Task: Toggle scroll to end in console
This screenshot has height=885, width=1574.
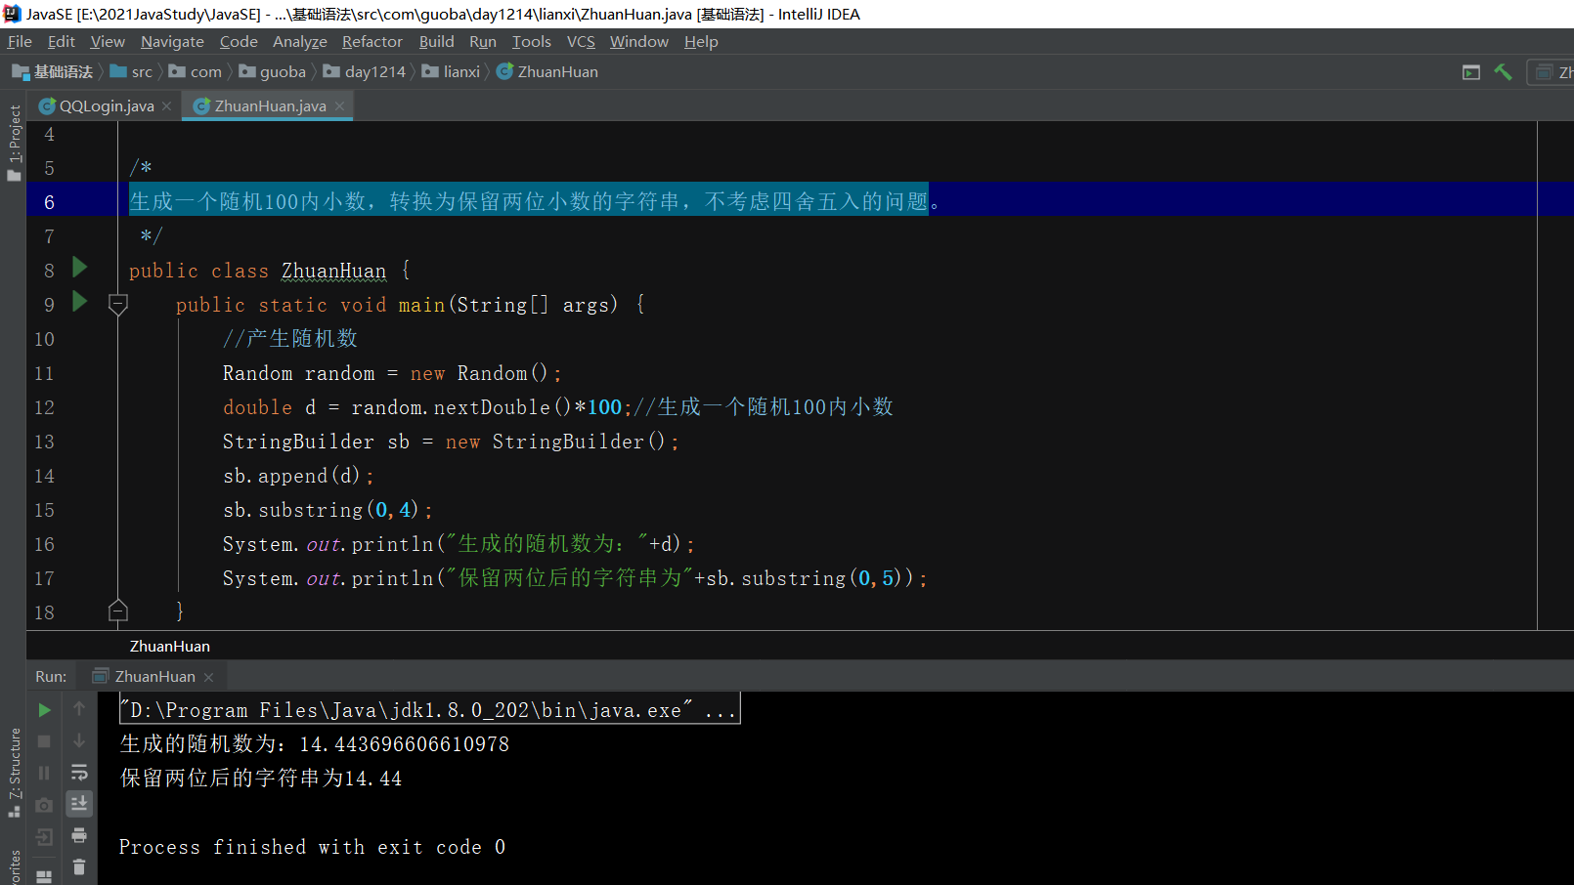Action: pos(79,803)
